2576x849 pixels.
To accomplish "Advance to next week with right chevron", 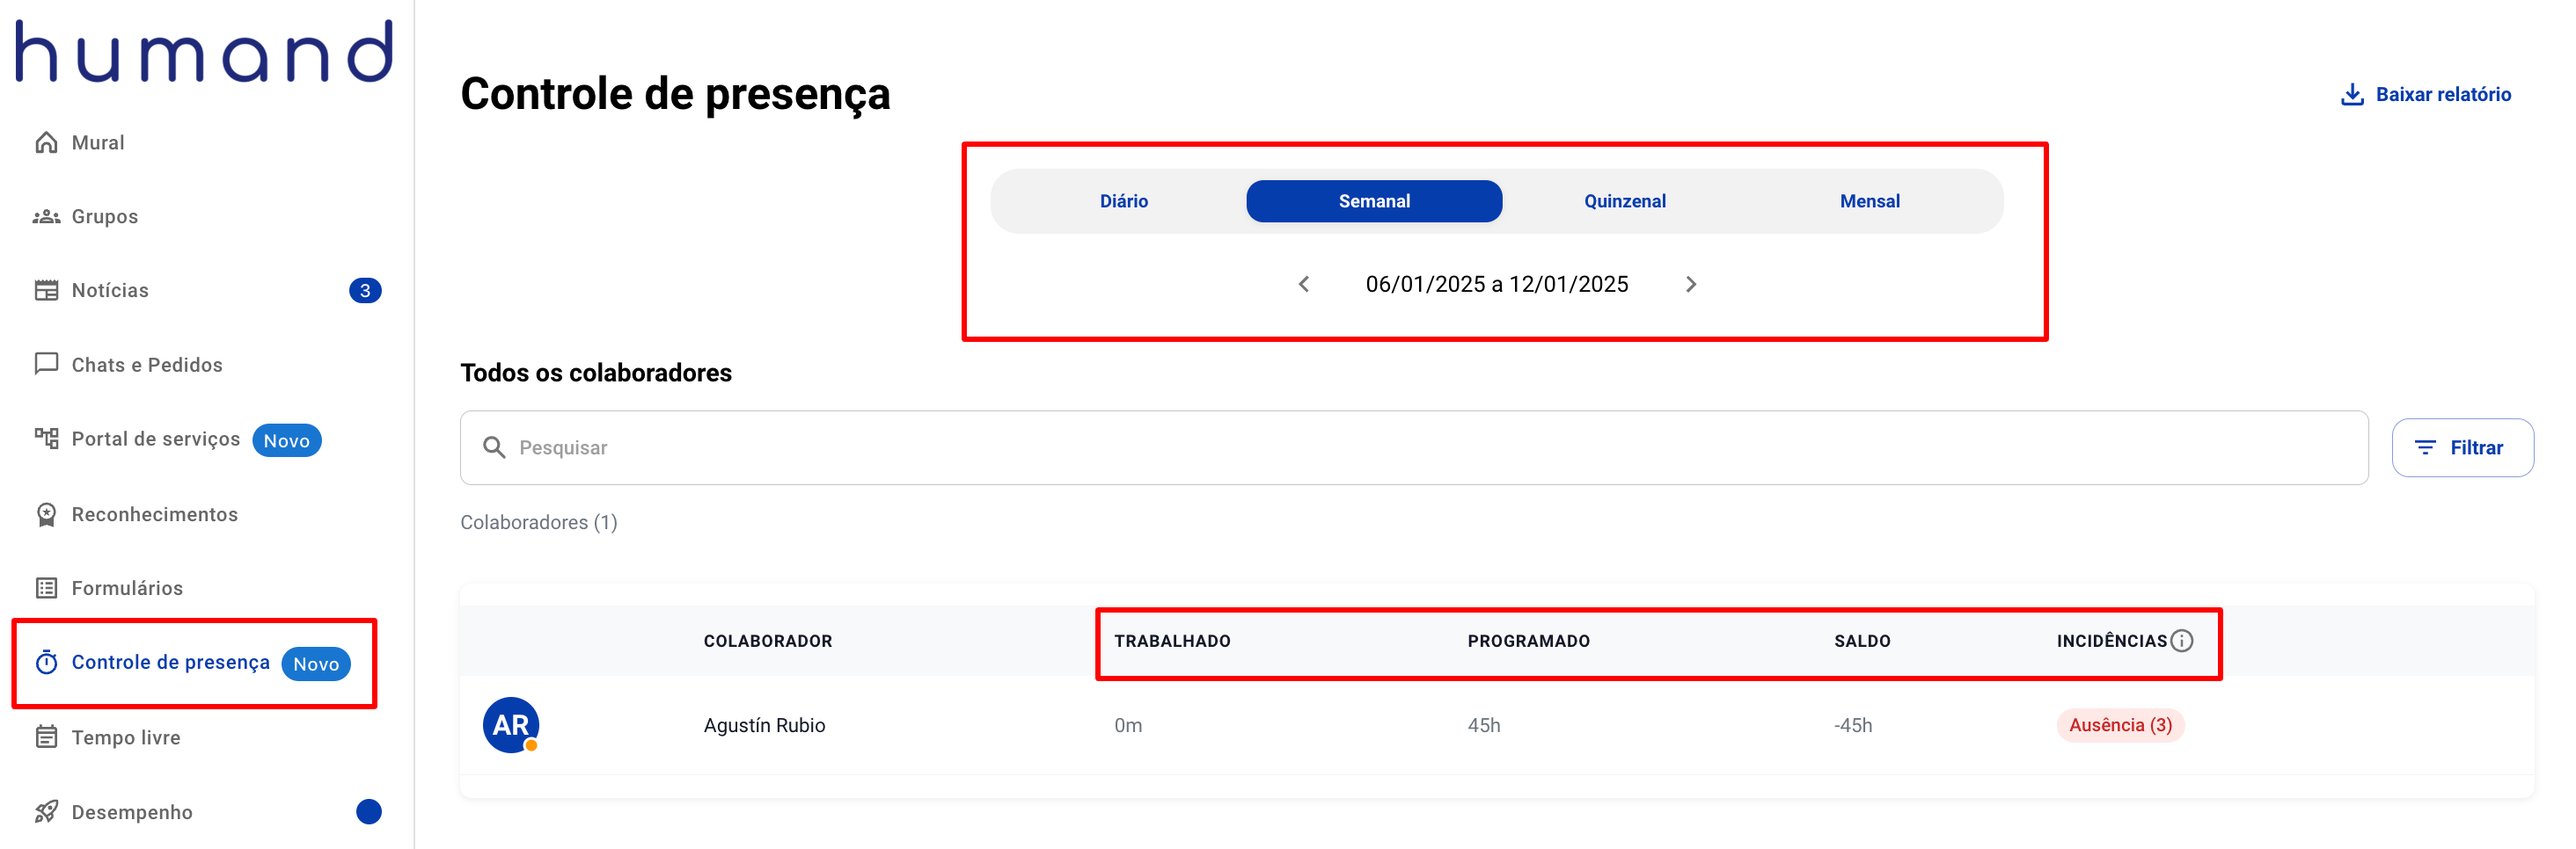I will 1691,285.
